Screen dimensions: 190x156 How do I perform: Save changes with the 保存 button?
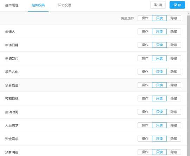pyautogui.click(x=177, y=5)
